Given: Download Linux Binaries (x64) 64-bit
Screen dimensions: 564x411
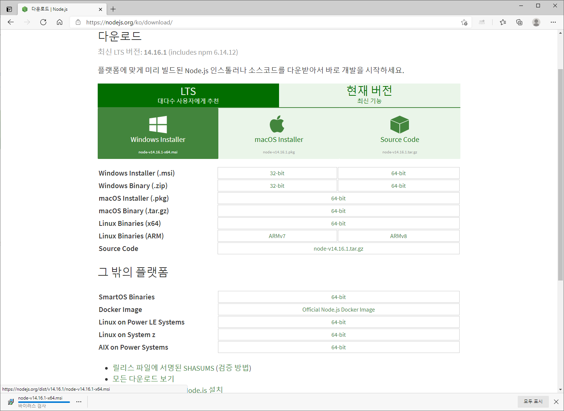Looking at the screenshot, I should [x=339, y=223].
